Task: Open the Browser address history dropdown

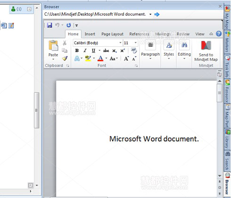Action: (150, 15)
